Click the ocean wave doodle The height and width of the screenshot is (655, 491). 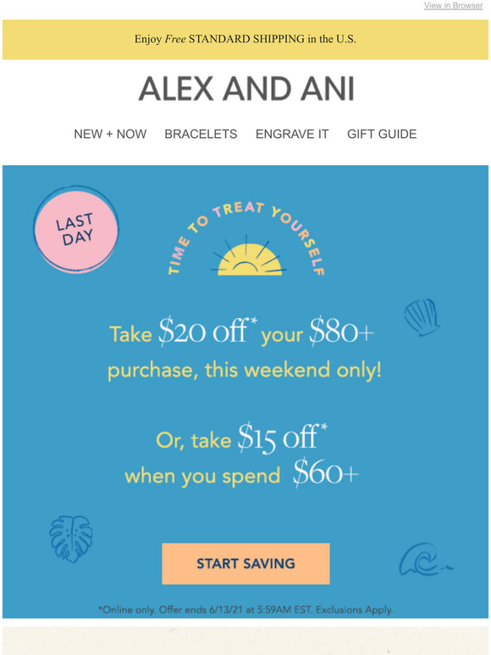[426, 559]
